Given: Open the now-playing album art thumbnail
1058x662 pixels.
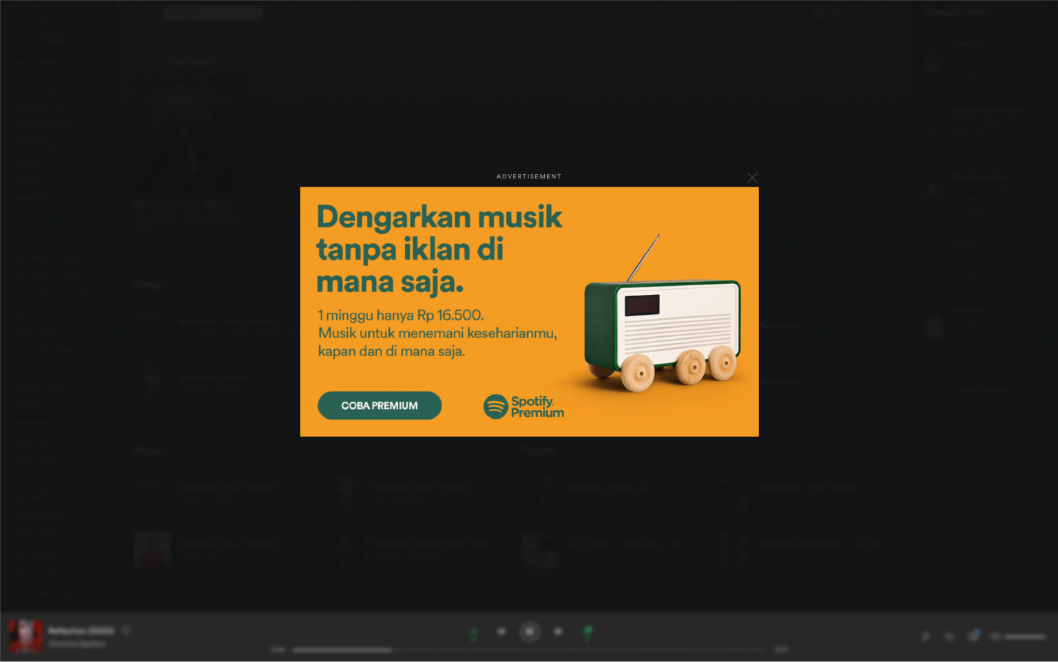Looking at the screenshot, I should point(25,636).
